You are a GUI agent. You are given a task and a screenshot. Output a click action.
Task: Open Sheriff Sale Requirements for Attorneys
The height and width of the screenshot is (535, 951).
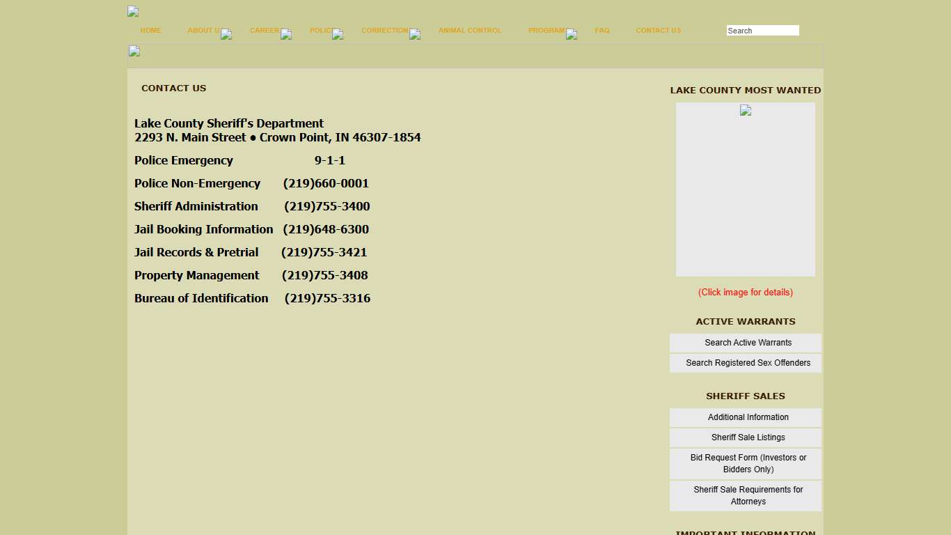tap(748, 495)
